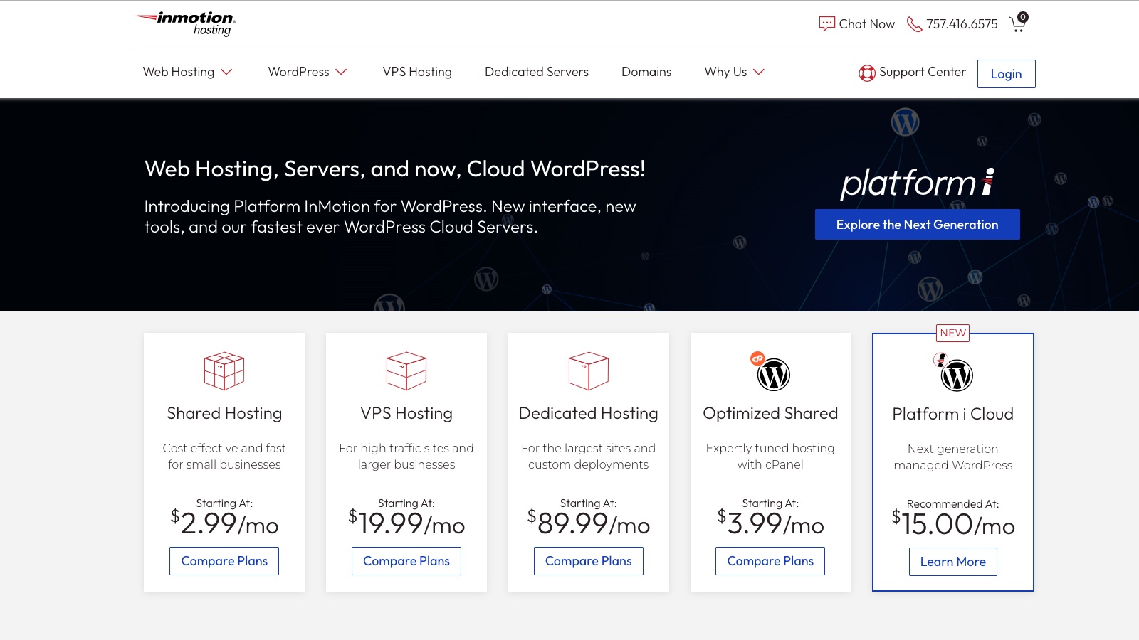Click the Dedicated Hosting card title
This screenshot has height=640, width=1139.
coord(589,414)
